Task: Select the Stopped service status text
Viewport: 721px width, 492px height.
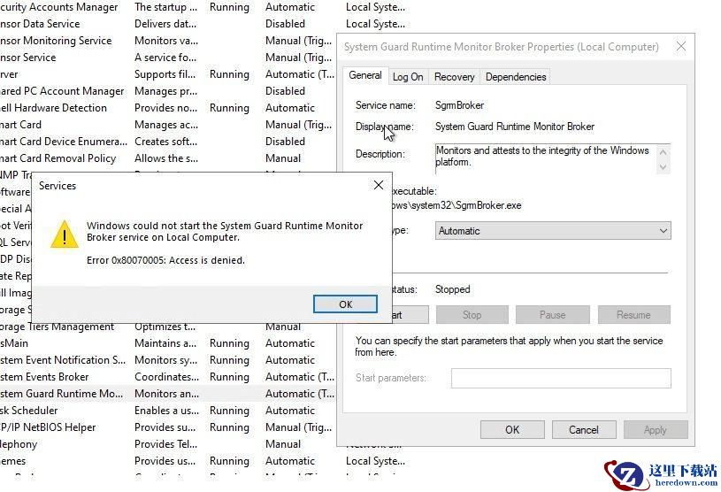Action: pyautogui.click(x=452, y=289)
